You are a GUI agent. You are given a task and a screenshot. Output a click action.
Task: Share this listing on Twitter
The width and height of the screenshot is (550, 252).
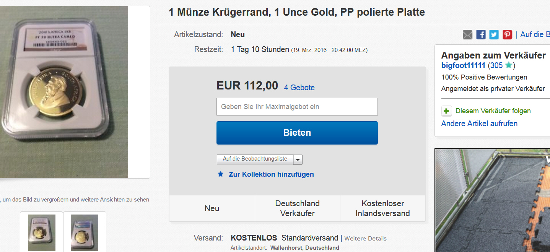point(494,35)
